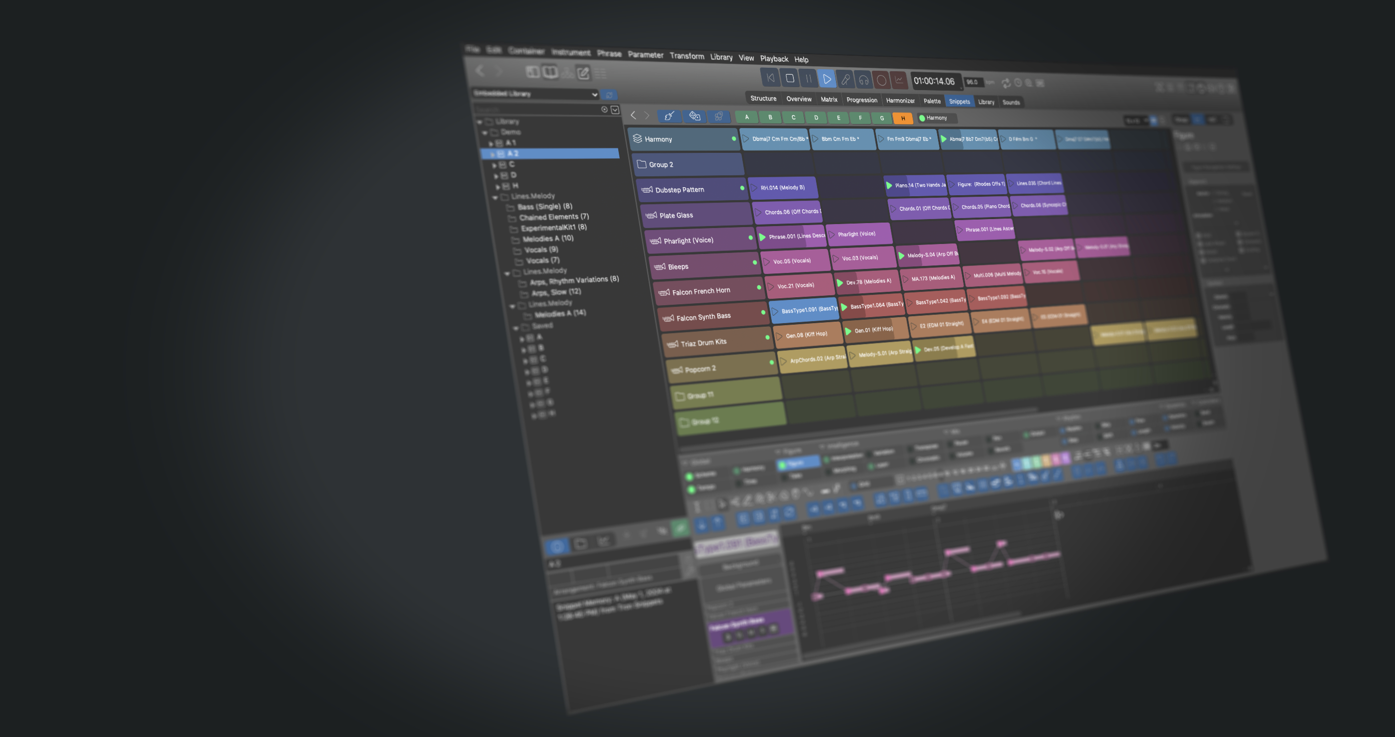Toggle the green dot on Triaz Drum Kits
The width and height of the screenshot is (1395, 737).
767,337
